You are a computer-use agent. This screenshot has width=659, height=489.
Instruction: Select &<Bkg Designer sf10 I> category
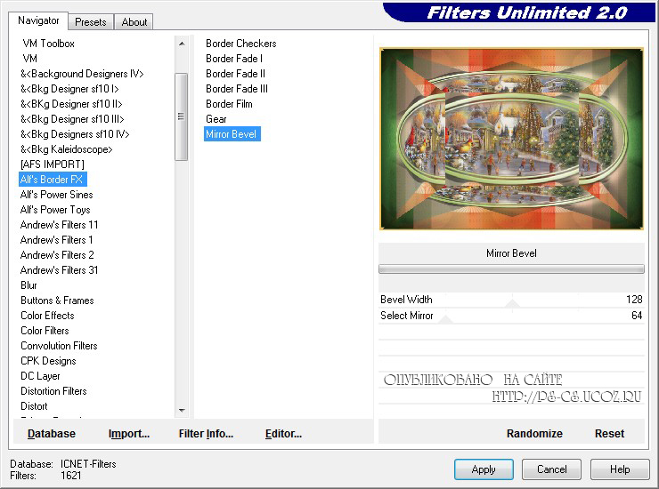point(69,89)
